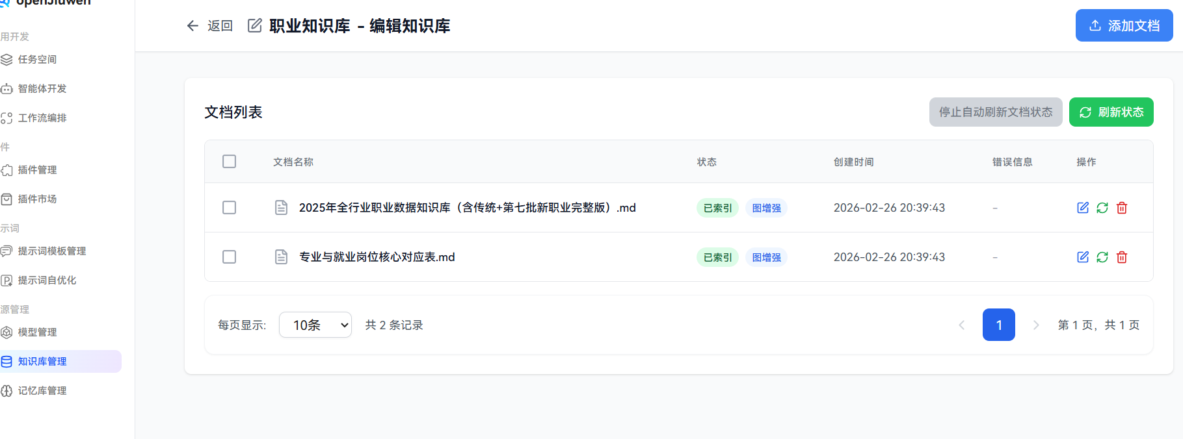
Task: Click the 提示词模板管理 chat icon in sidebar
Action: coord(7,251)
